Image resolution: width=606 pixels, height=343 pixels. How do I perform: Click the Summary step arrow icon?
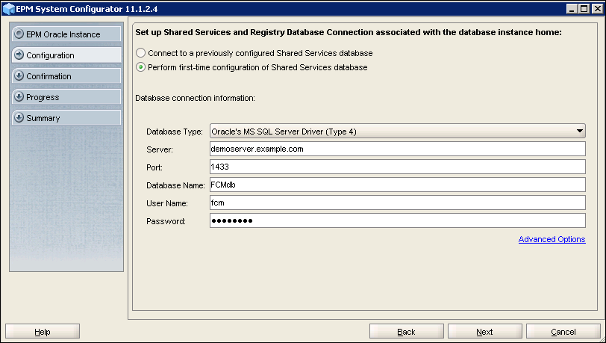(19, 118)
